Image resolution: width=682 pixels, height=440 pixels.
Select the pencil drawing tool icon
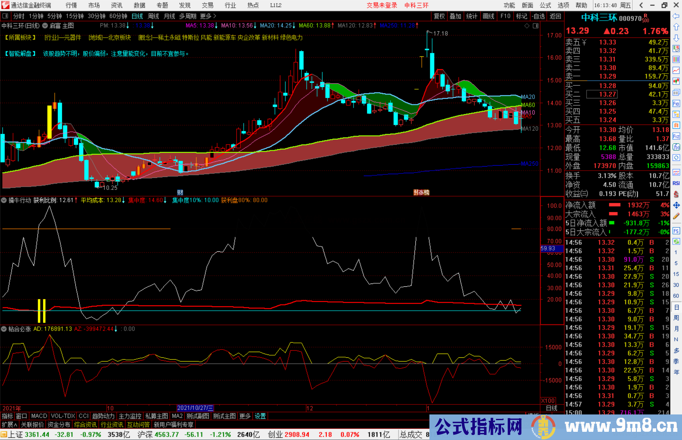[676, 216]
